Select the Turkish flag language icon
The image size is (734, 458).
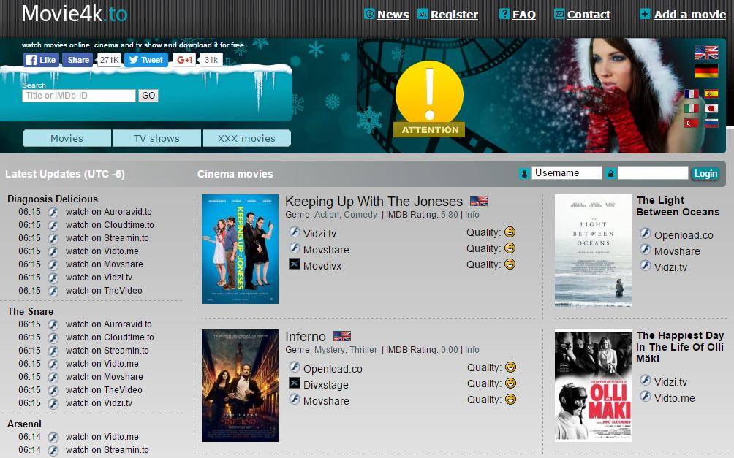[x=691, y=123]
